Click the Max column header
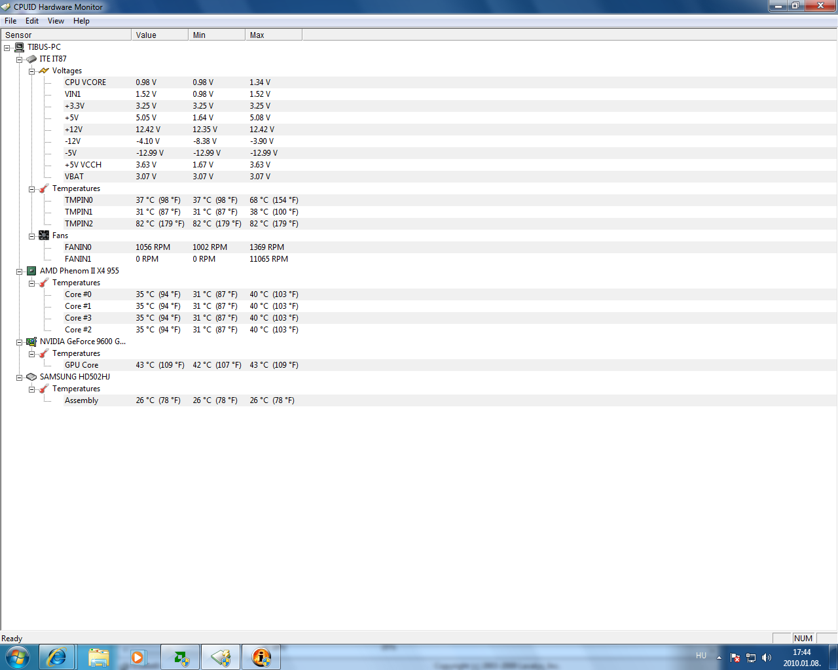838x670 pixels. (x=274, y=35)
